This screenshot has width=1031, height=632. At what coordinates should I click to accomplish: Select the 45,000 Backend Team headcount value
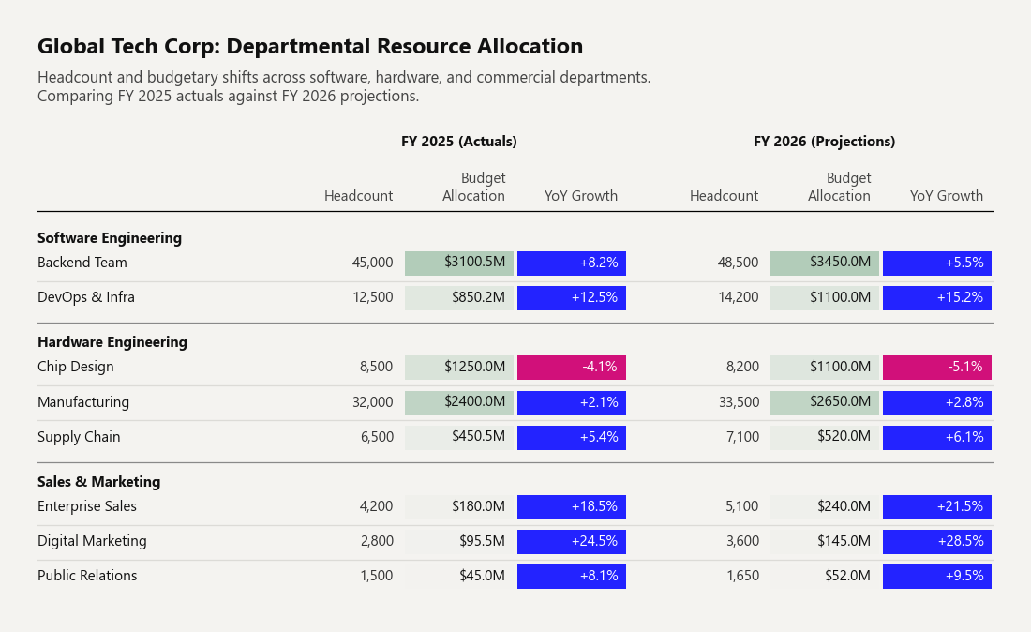pos(372,263)
